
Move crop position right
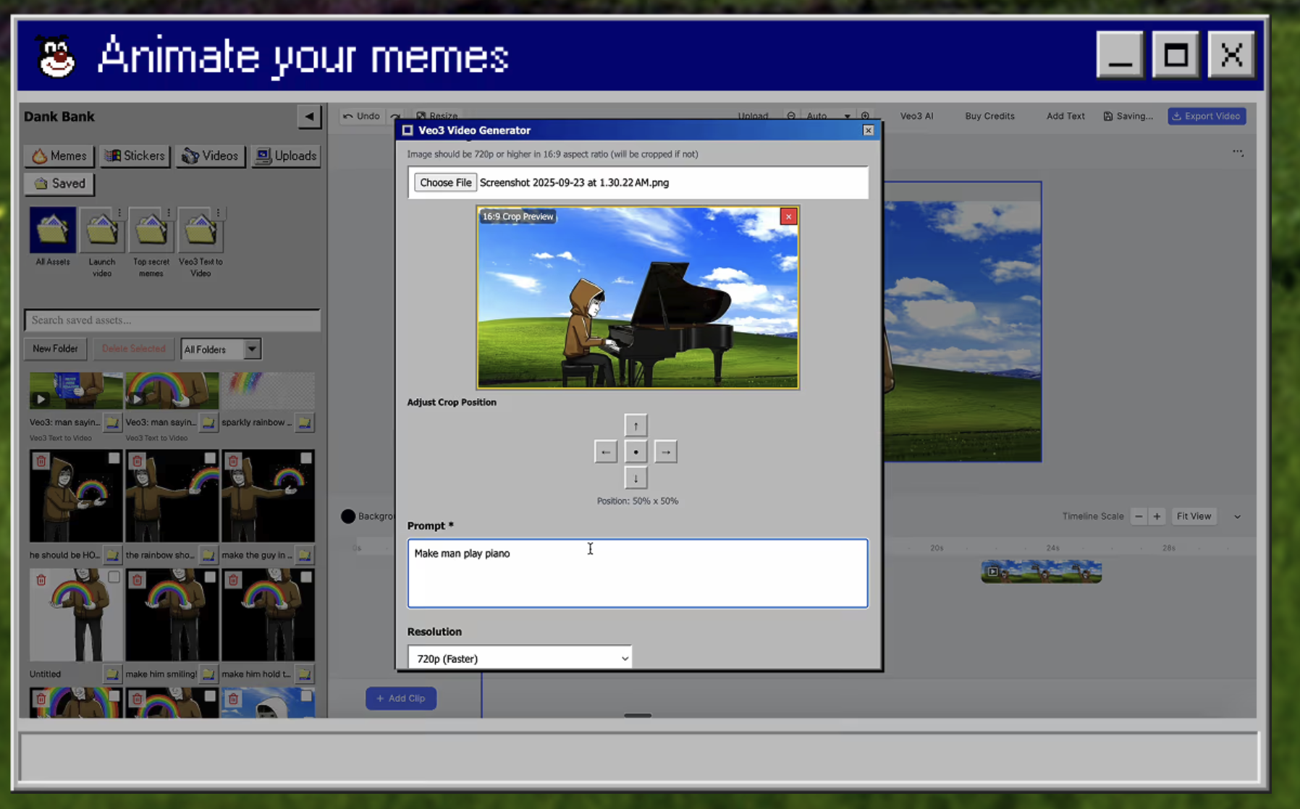[665, 452]
